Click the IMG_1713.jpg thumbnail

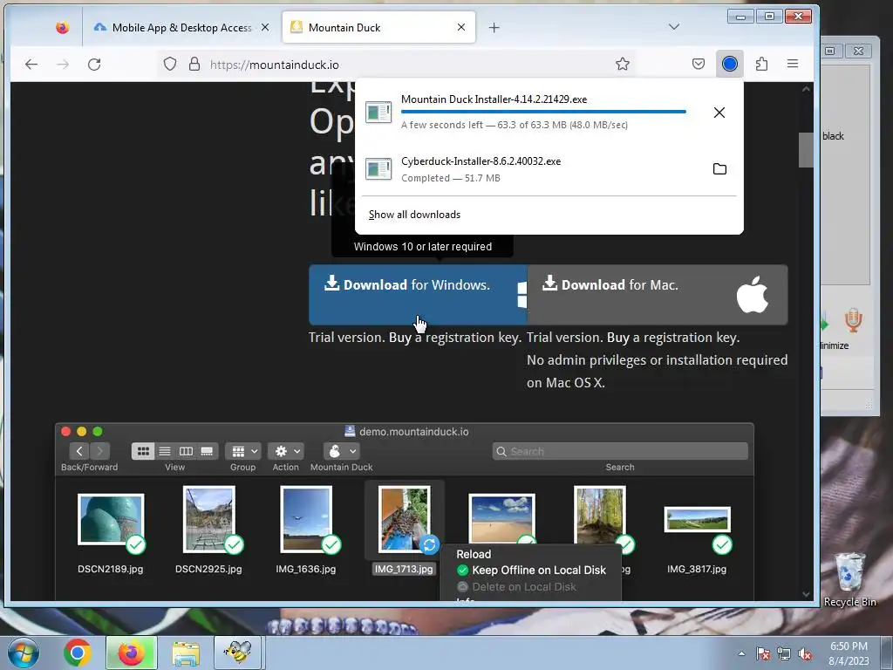pyautogui.click(x=404, y=518)
